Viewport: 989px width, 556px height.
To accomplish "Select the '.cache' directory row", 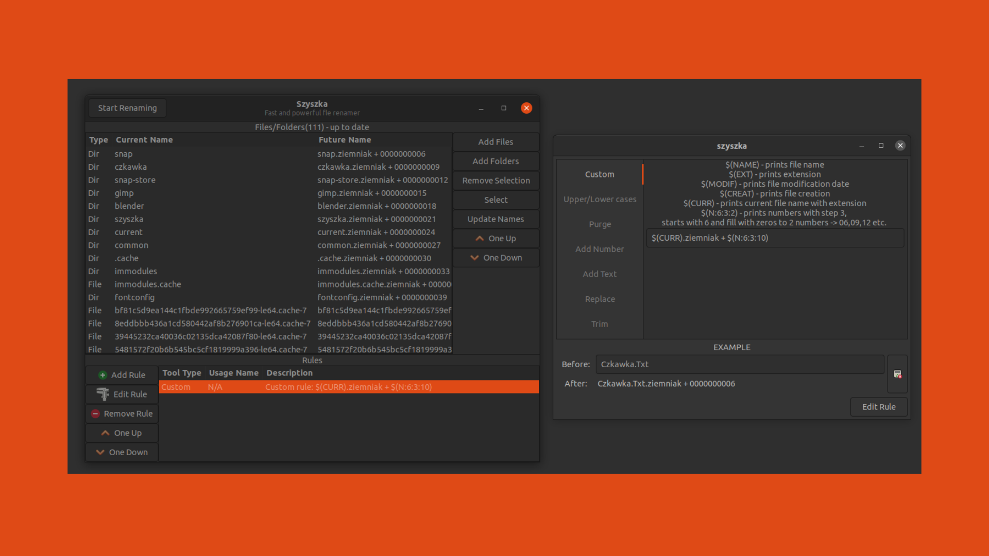I will (269, 259).
